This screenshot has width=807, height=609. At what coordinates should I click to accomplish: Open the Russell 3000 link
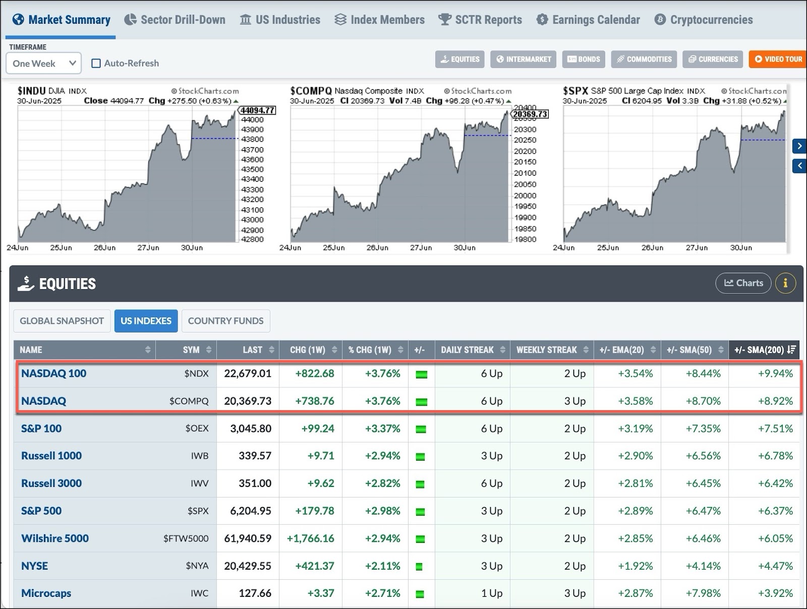click(x=51, y=483)
